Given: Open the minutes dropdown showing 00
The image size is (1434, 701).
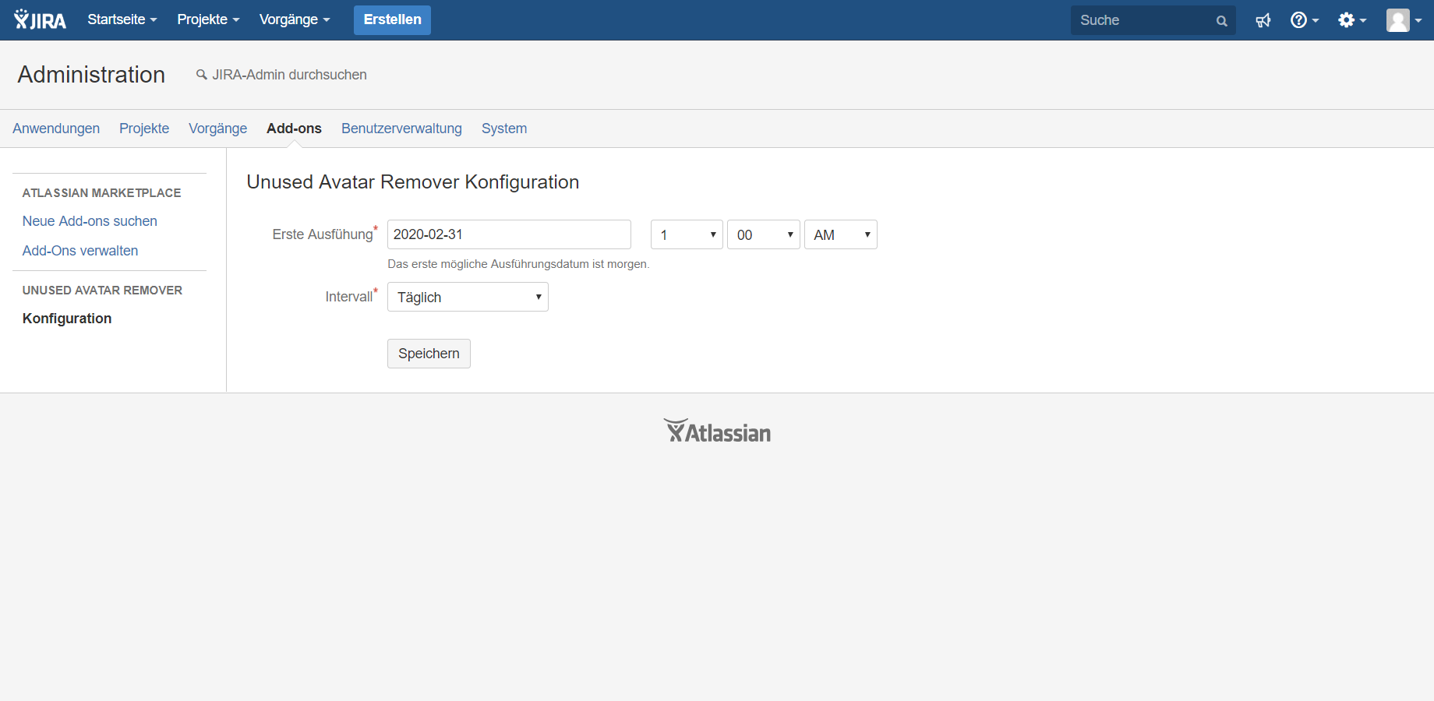Looking at the screenshot, I should [763, 234].
